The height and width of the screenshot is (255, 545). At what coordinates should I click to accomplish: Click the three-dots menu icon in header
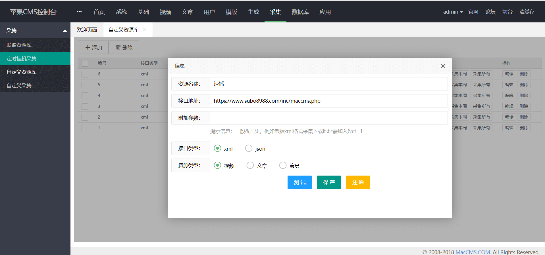coord(79,12)
